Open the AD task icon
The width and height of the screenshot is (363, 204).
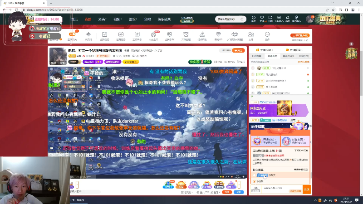pos(121,34)
